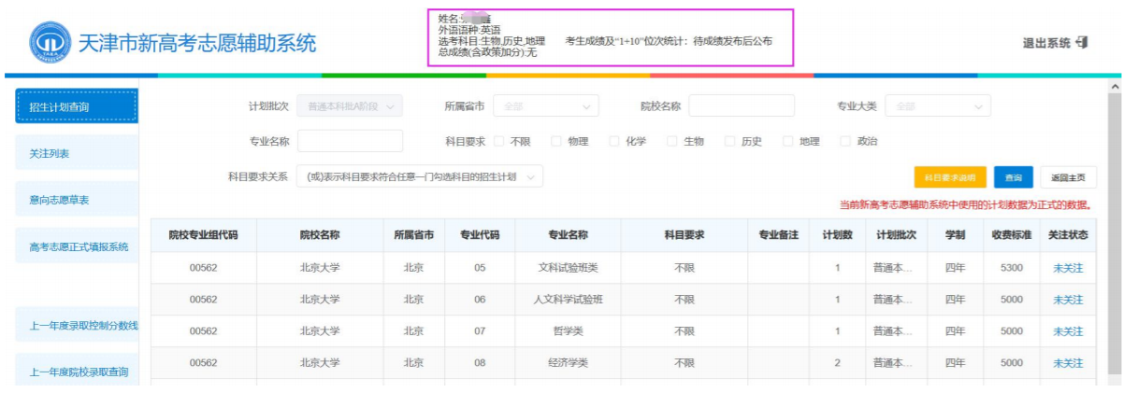1123x393 pixels.
Task: Open the 专业大类 category dropdown
Action: tap(937, 106)
